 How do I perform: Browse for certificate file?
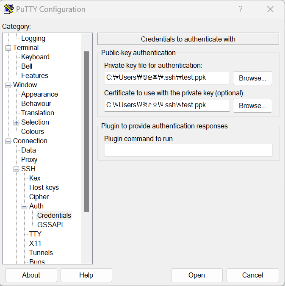click(x=252, y=106)
